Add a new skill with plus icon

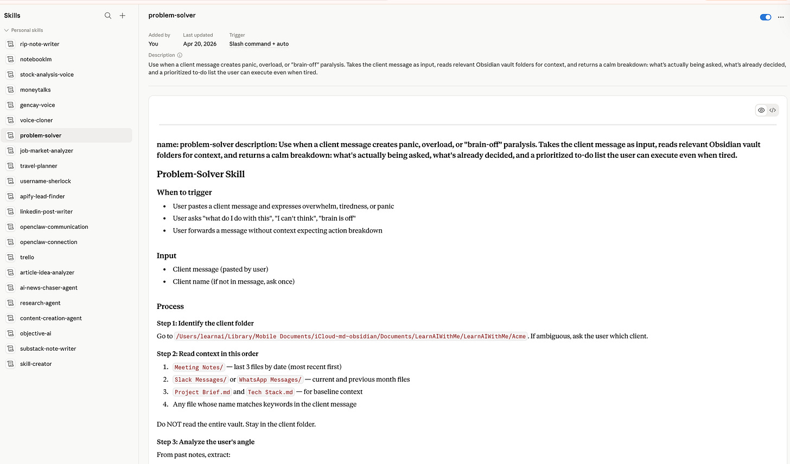point(123,16)
